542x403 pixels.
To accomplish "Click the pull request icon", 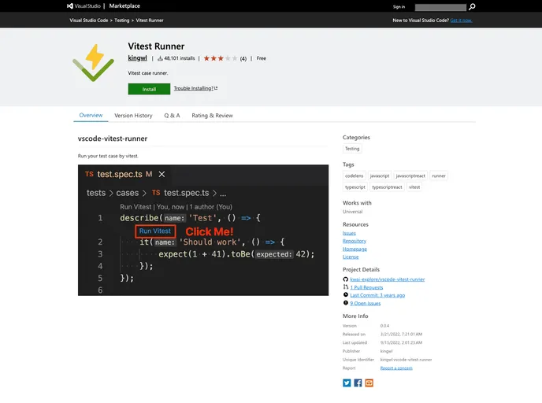I will tap(345, 287).
